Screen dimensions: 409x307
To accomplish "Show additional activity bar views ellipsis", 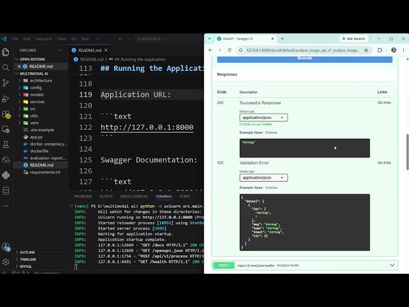I will pyautogui.click(x=6, y=206).
